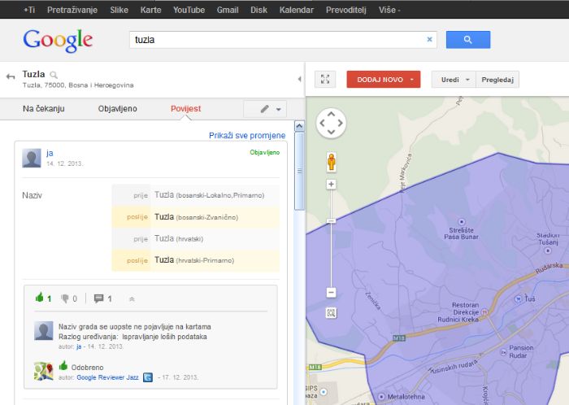Click the scrollbar up arrow in side panel
The height and width of the screenshot is (405, 569).
pos(299,126)
